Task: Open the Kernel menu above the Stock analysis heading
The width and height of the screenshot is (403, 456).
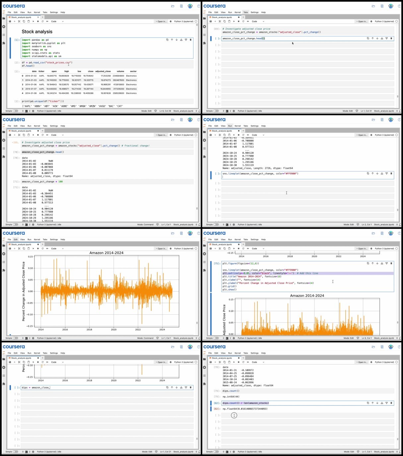Action: 37,12
